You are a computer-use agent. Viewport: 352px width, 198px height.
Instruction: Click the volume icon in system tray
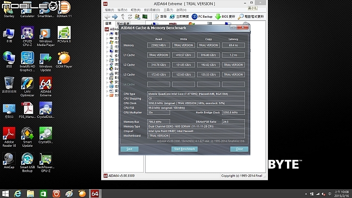(323, 194)
